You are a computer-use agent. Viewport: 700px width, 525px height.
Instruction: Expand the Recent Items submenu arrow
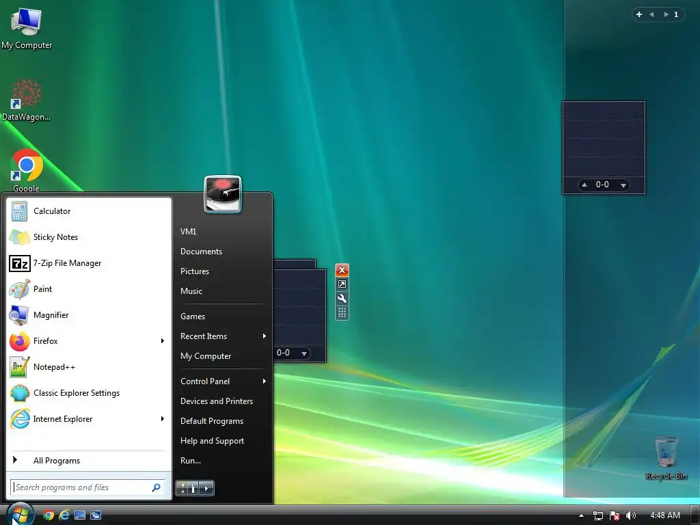pyautogui.click(x=265, y=336)
